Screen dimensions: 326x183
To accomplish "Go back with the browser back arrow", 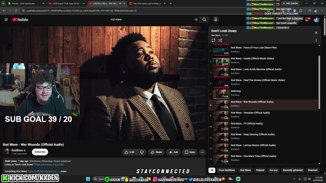I will tap(4, 11).
